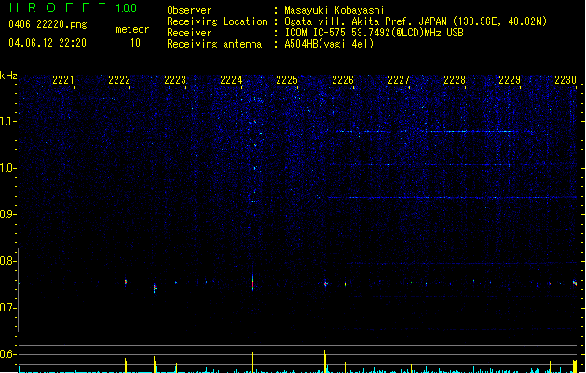Click the 2226 time marker
The width and height of the screenshot is (586, 373).
coord(343,79)
